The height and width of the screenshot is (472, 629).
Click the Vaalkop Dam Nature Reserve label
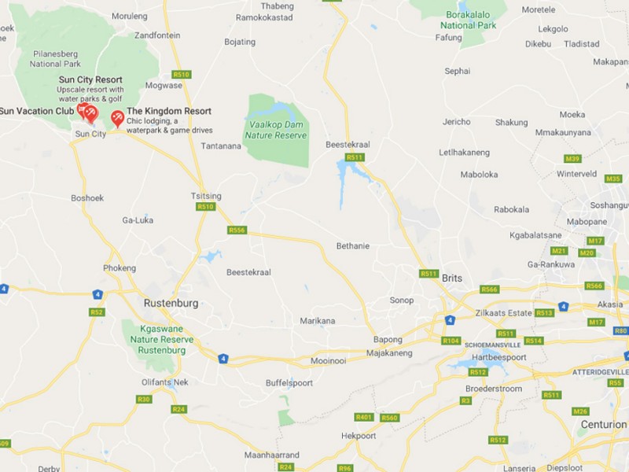(276, 130)
